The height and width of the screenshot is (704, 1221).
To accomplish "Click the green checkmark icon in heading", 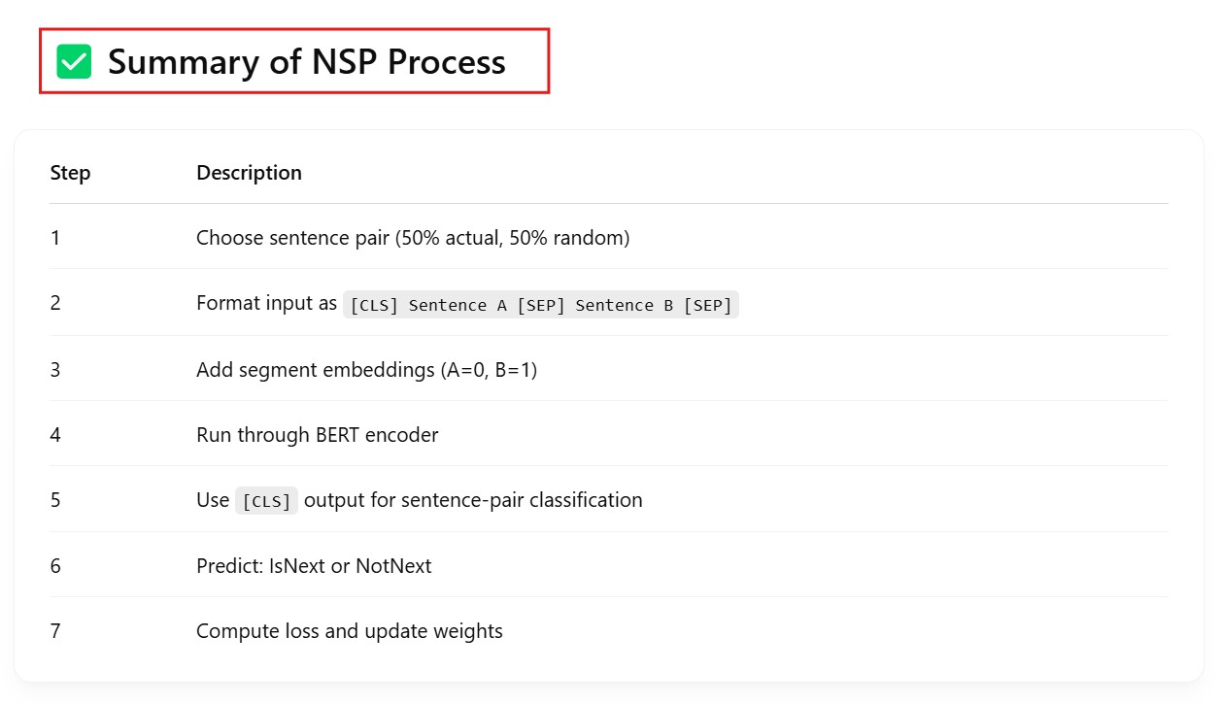I will [74, 61].
